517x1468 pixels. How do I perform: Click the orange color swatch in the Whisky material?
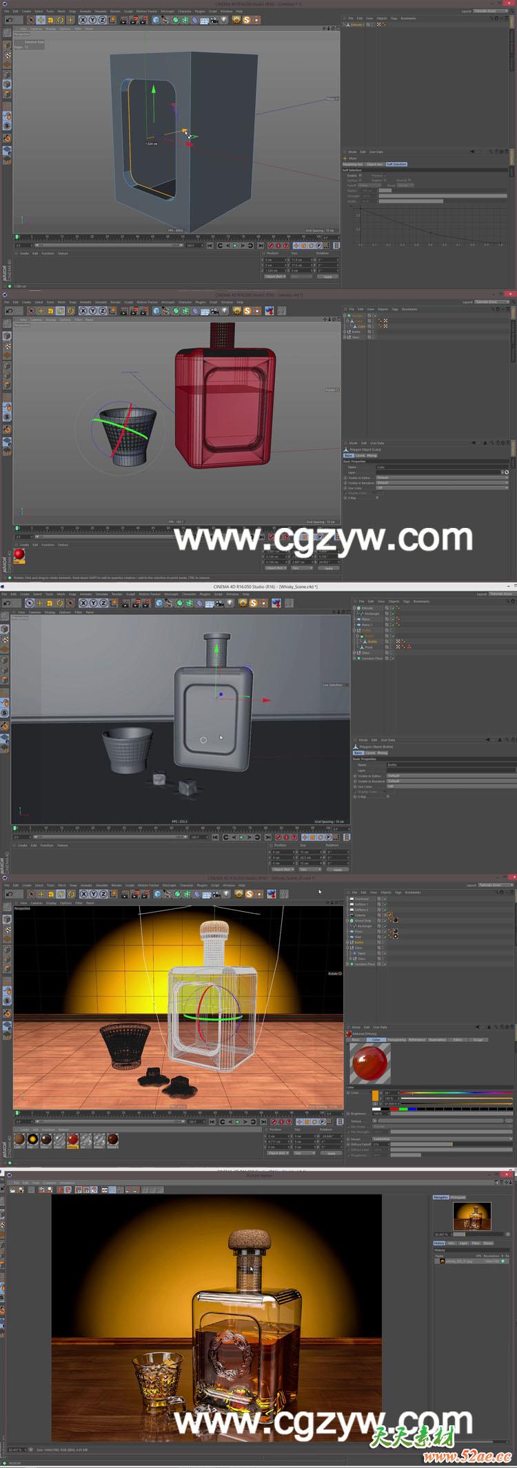[x=375, y=1096]
